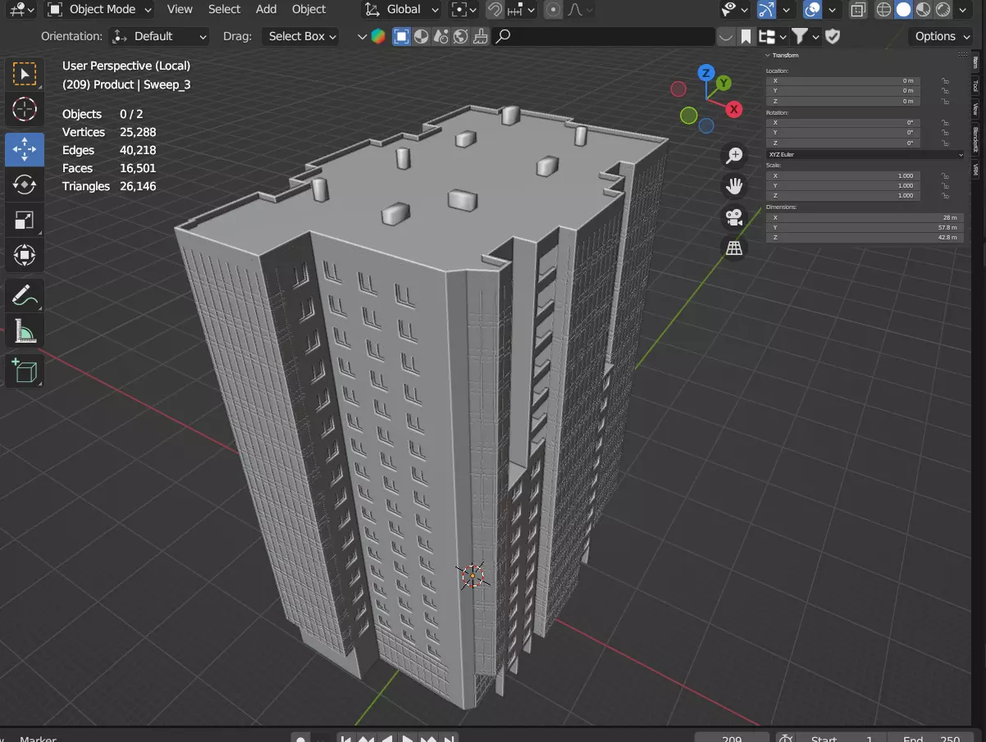Toggle the camera view button
The width and height of the screenshot is (986, 742).
tap(734, 217)
